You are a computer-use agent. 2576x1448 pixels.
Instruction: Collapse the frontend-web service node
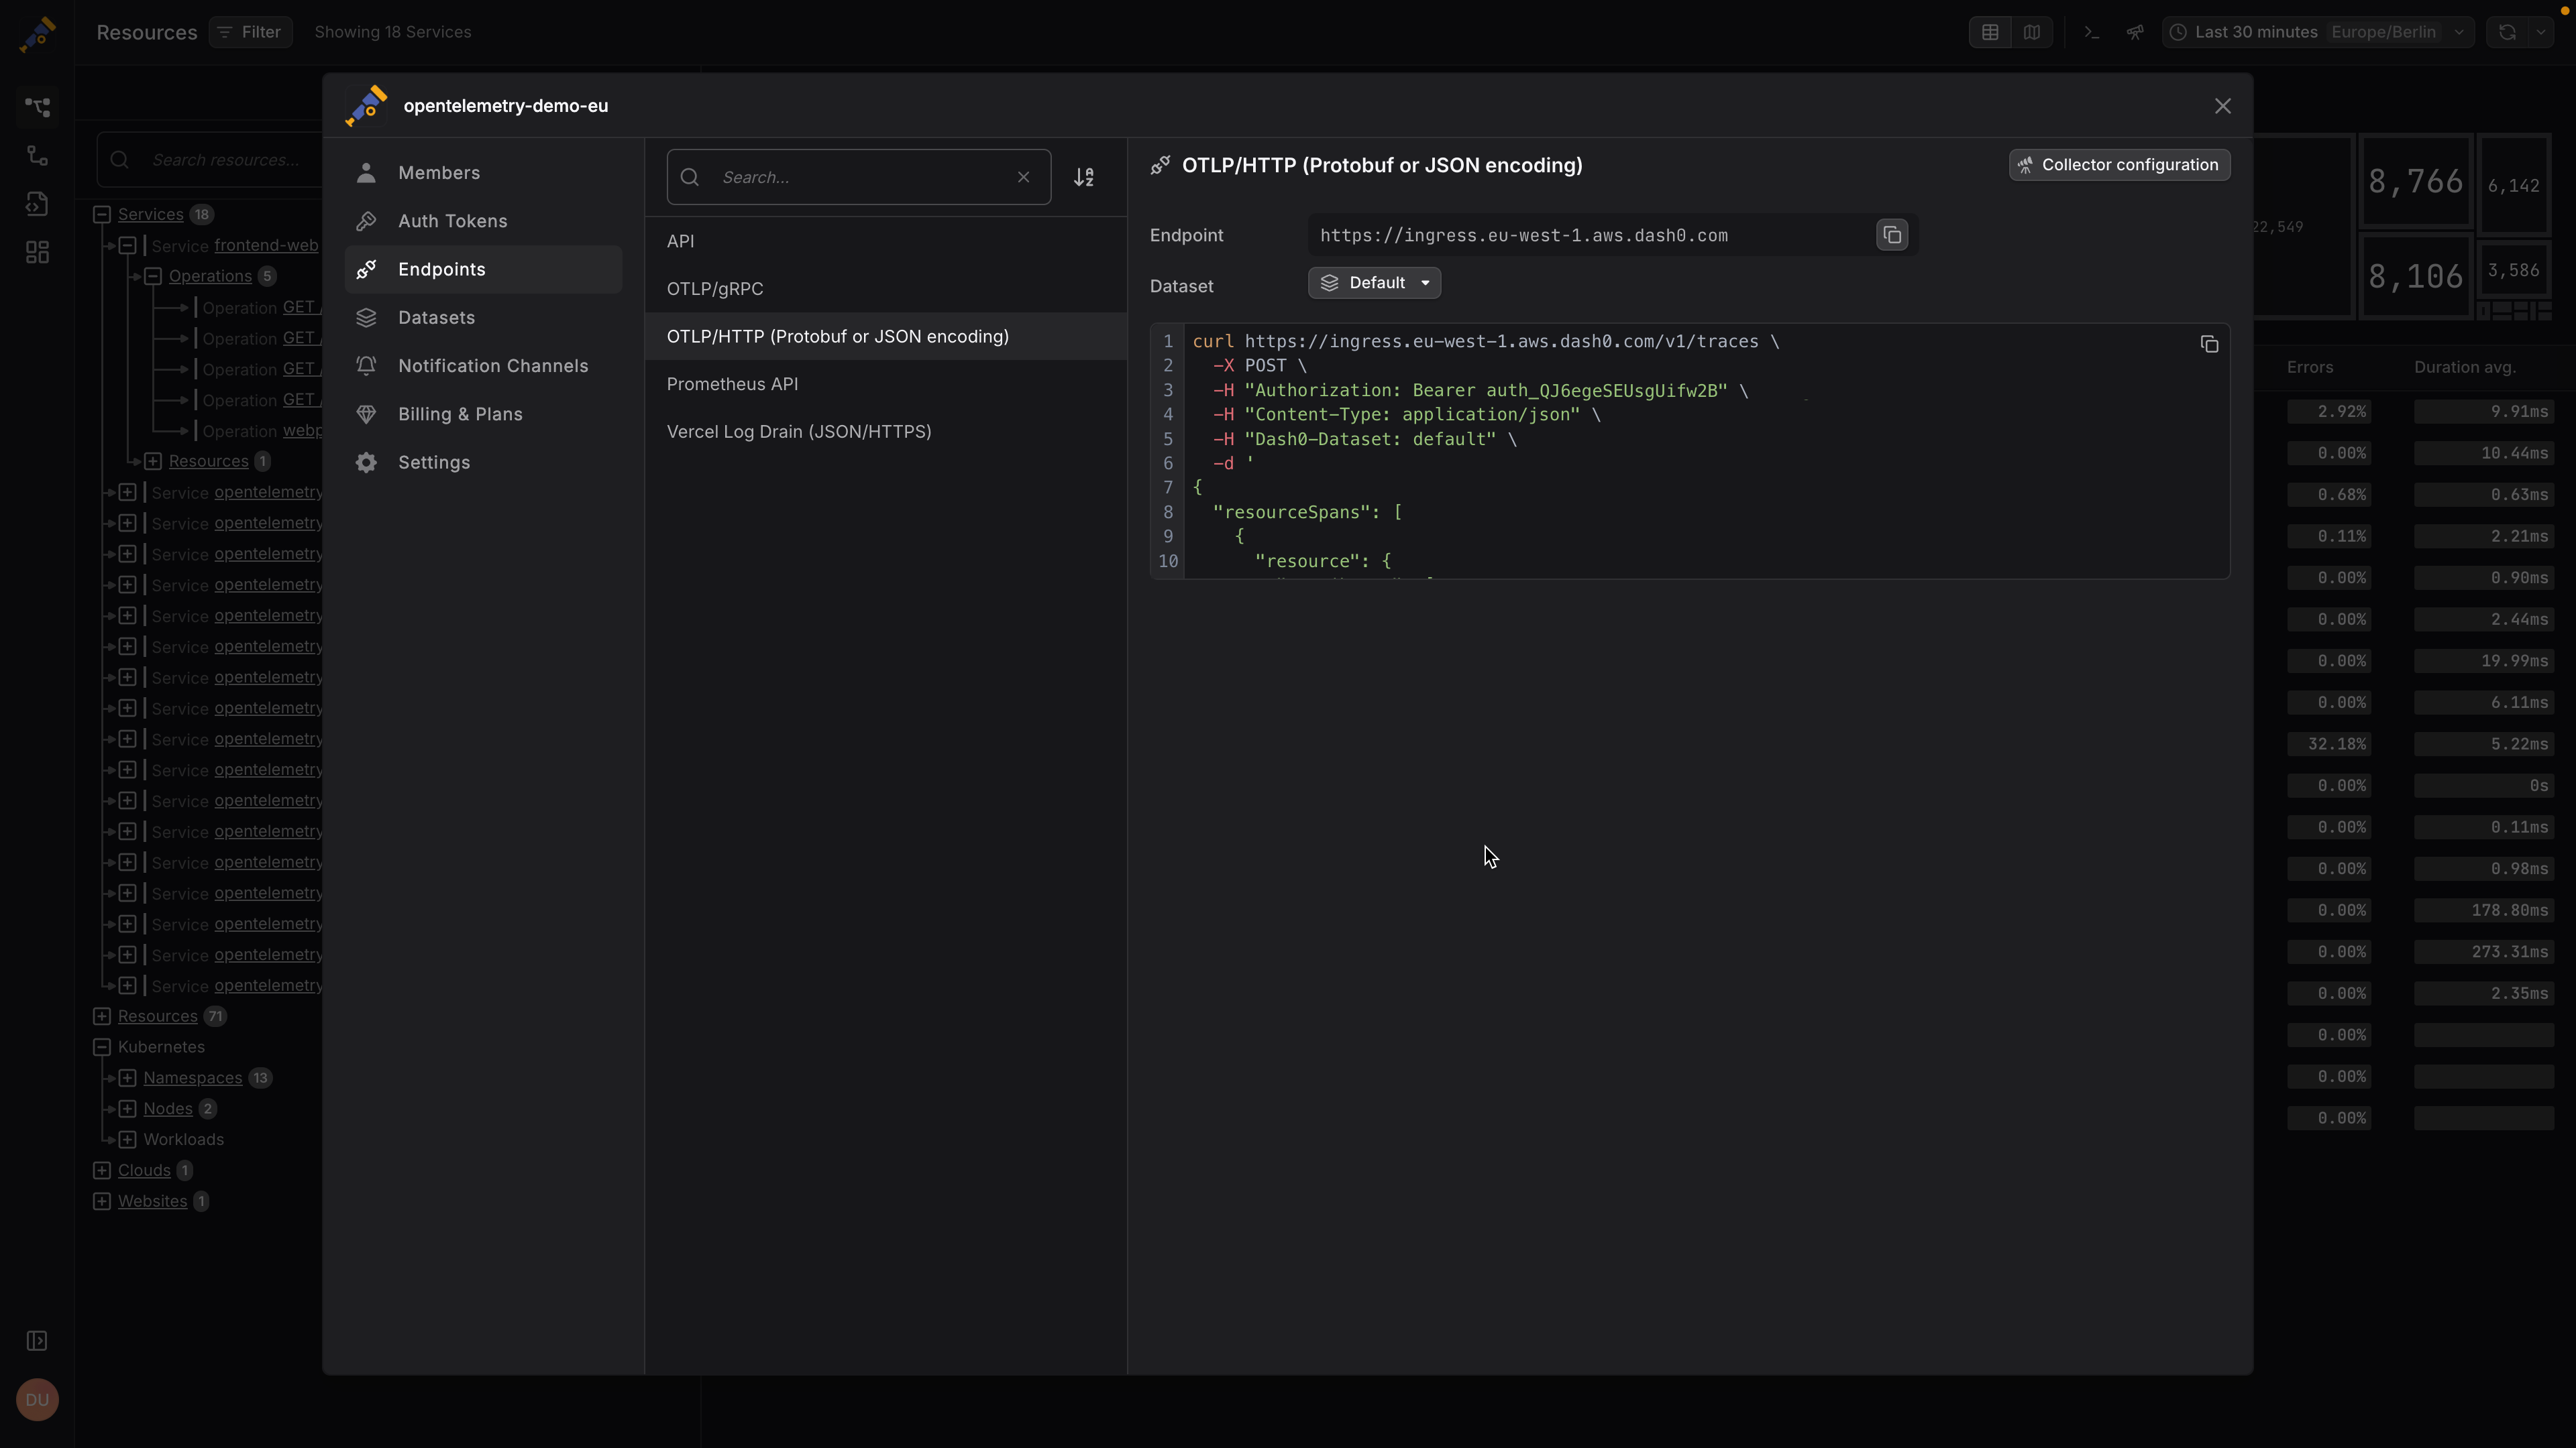(x=127, y=245)
